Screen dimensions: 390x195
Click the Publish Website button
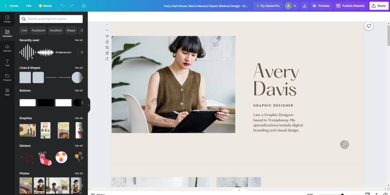tap(350, 6)
